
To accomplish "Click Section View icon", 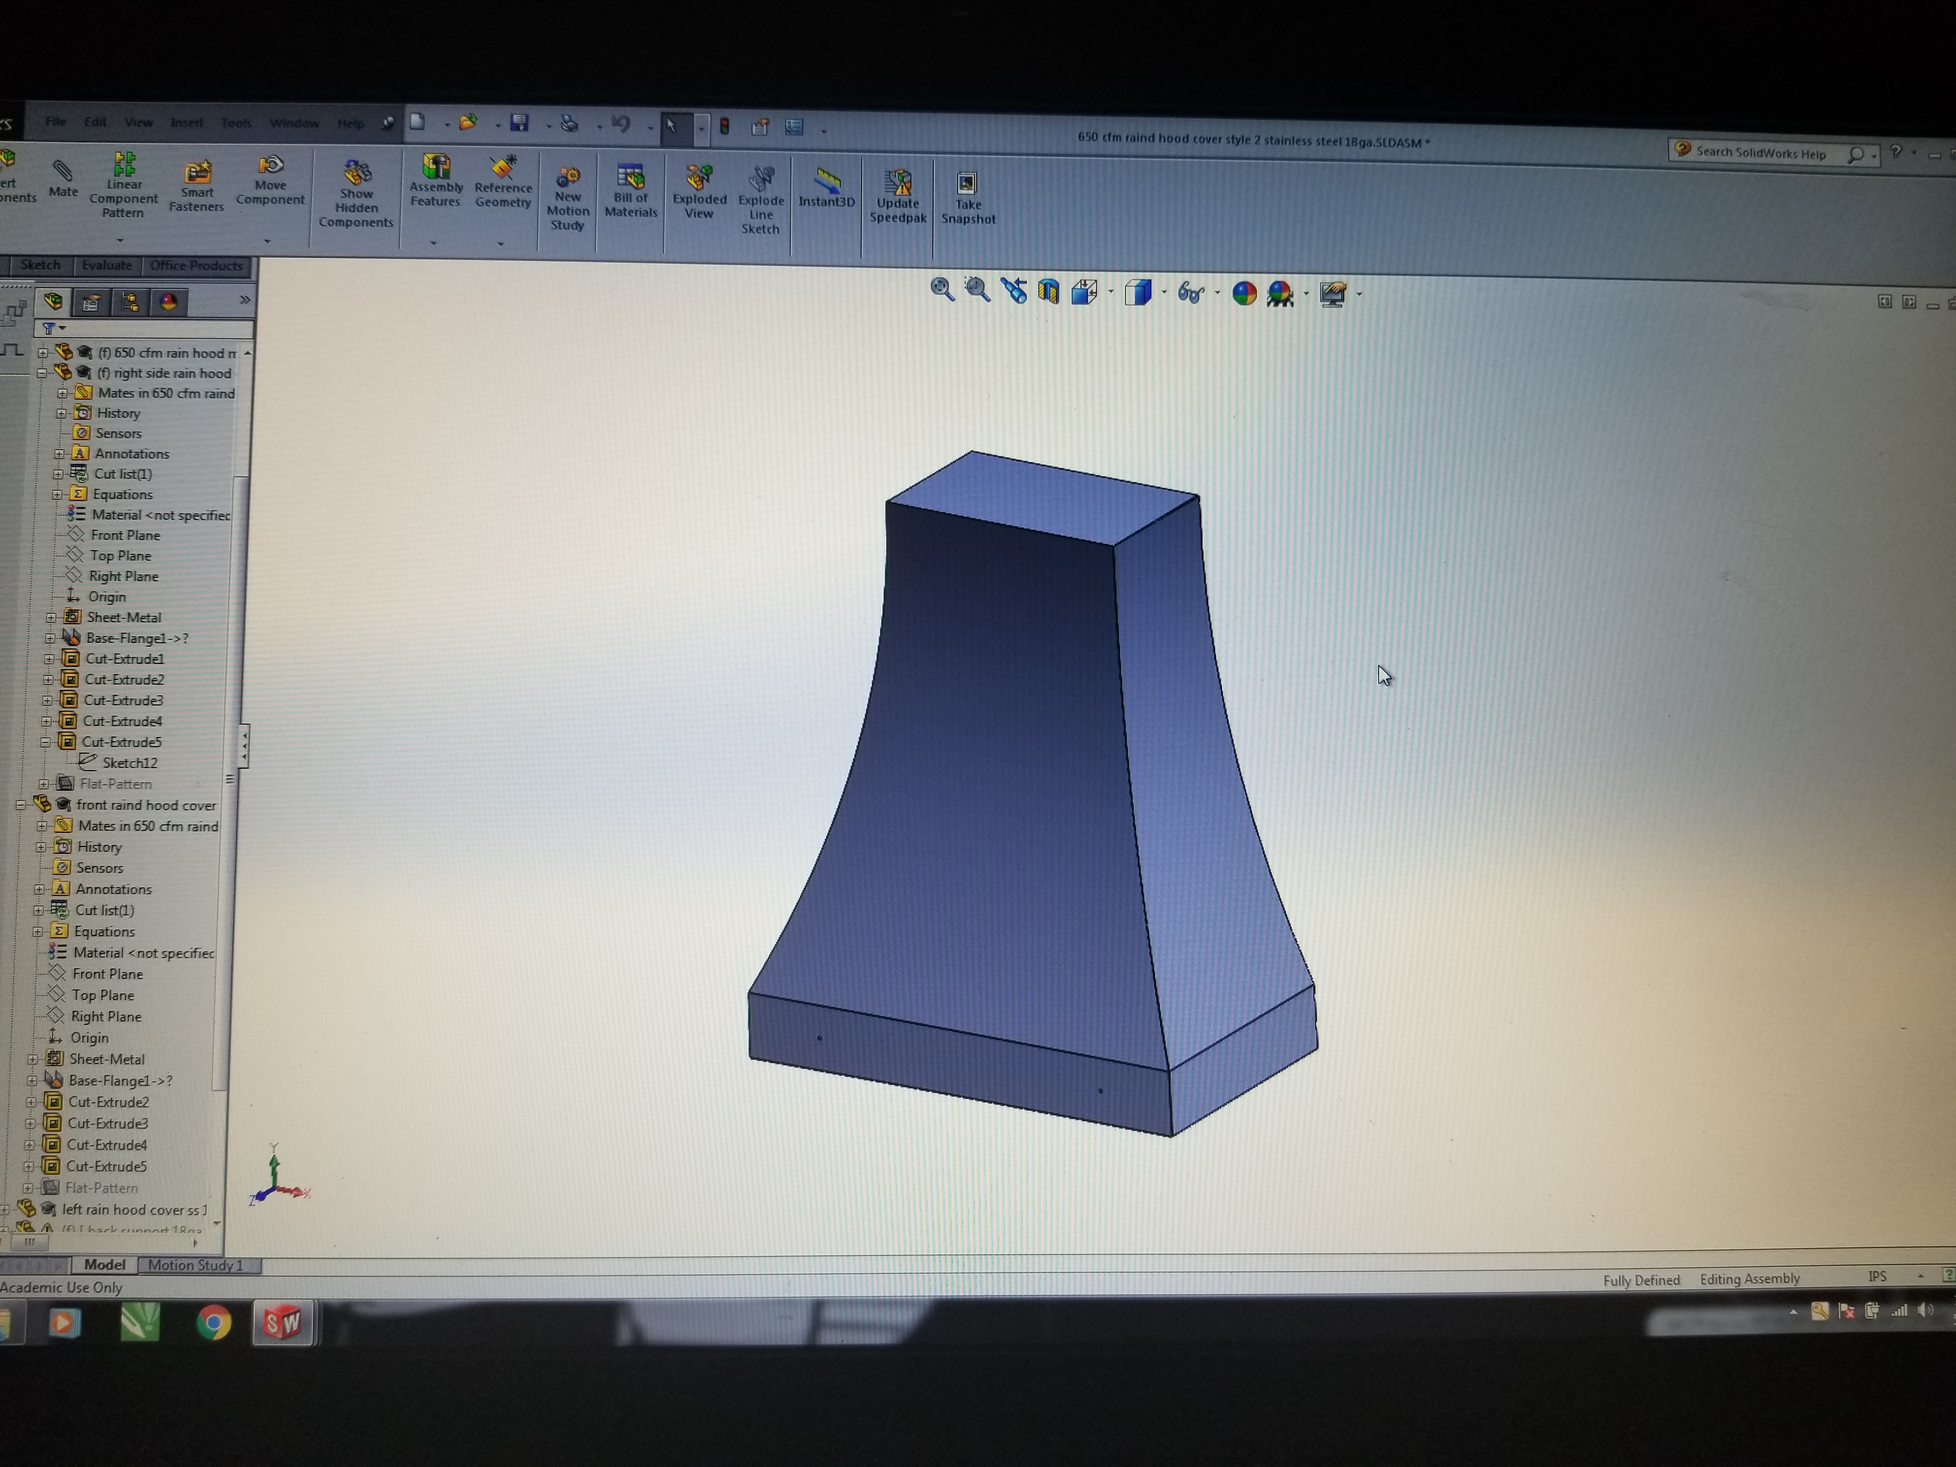I will pyautogui.click(x=1049, y=291).
